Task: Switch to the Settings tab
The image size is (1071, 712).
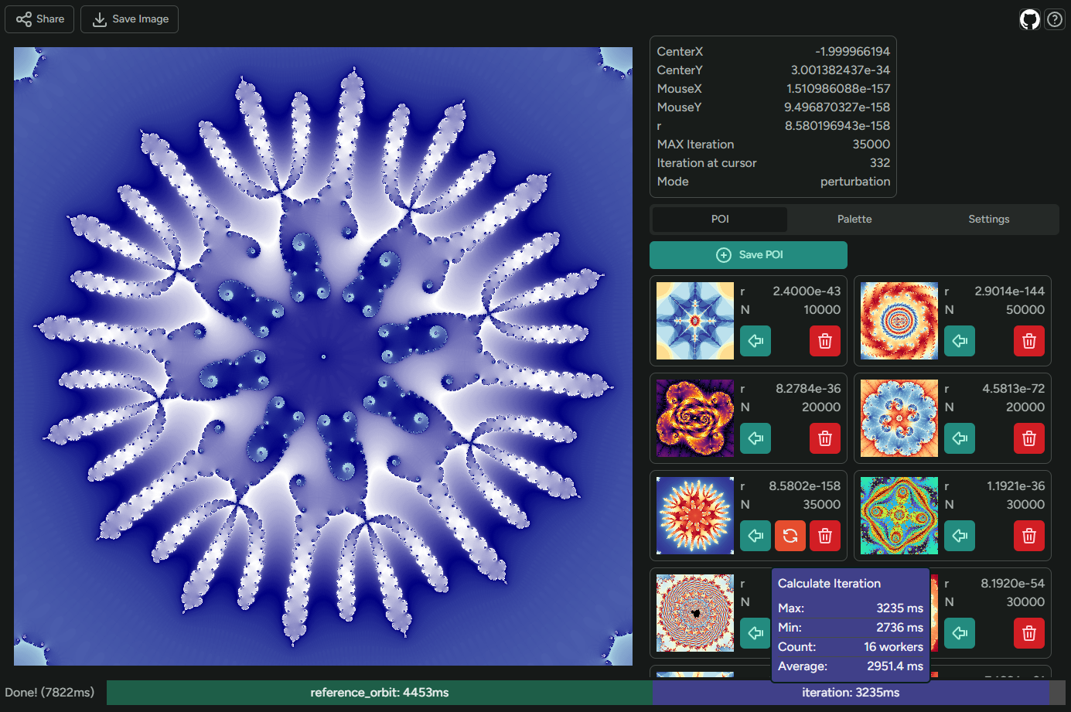Action: tap(989, 220)
